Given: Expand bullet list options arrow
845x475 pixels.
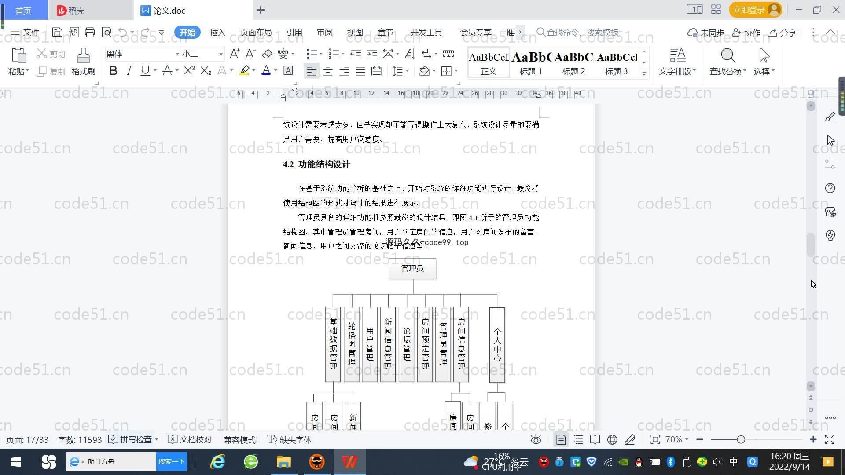Looking at the screenshot, I should [x=321, y=54].
